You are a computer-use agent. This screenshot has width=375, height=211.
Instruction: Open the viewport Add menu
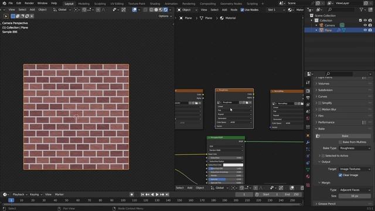(32, 10)
